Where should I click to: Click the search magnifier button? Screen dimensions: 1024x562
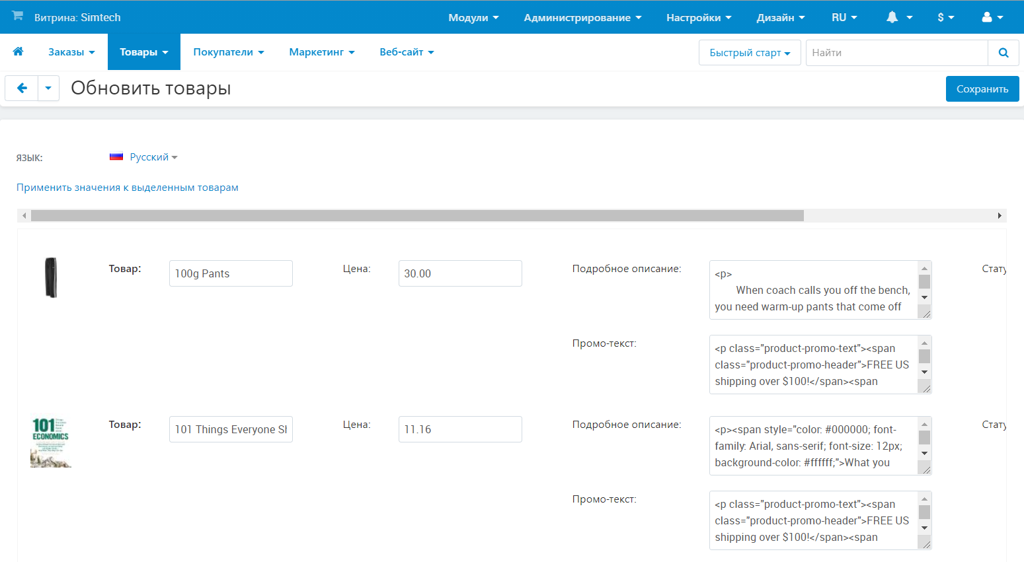coord(1003,53)
